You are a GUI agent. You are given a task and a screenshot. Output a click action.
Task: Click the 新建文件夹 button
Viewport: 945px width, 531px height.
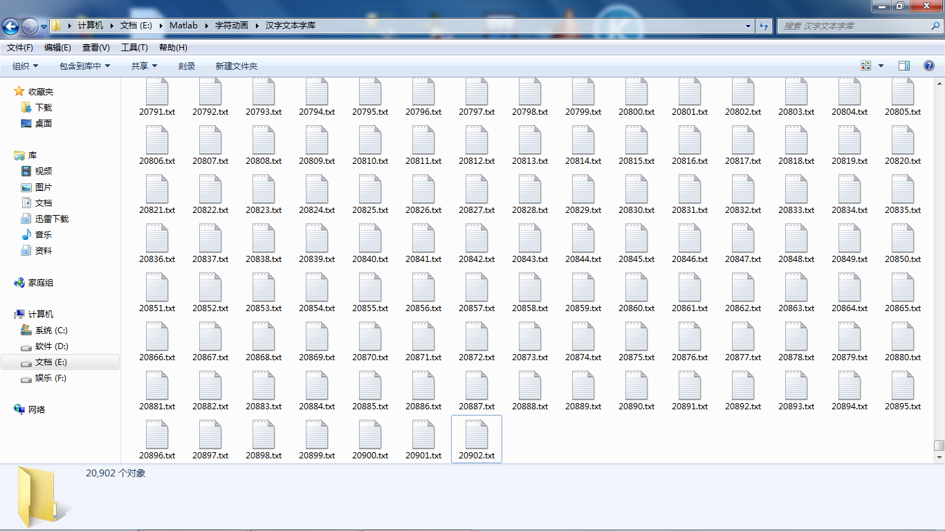click(237, 66)
